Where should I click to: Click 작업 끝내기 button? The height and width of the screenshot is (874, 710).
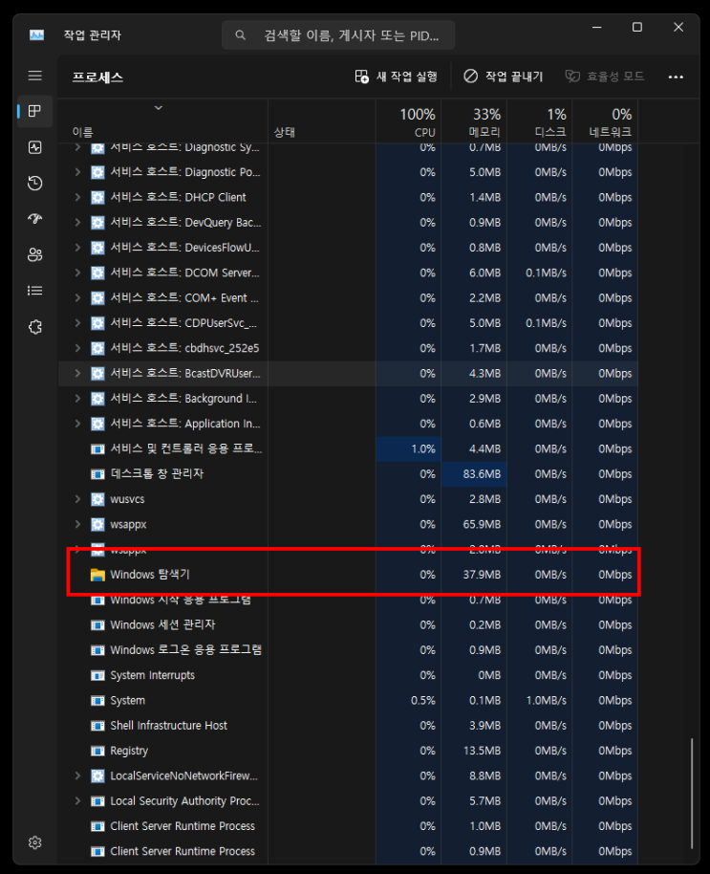[x=503, y=76]
